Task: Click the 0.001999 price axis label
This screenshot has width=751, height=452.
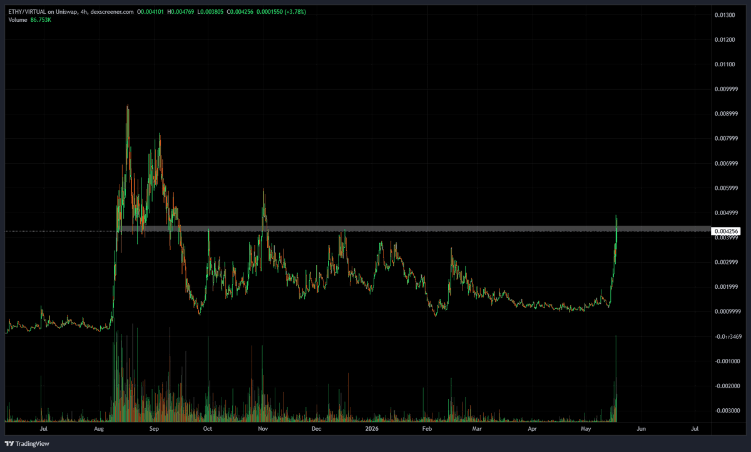Action: [727, 287]
